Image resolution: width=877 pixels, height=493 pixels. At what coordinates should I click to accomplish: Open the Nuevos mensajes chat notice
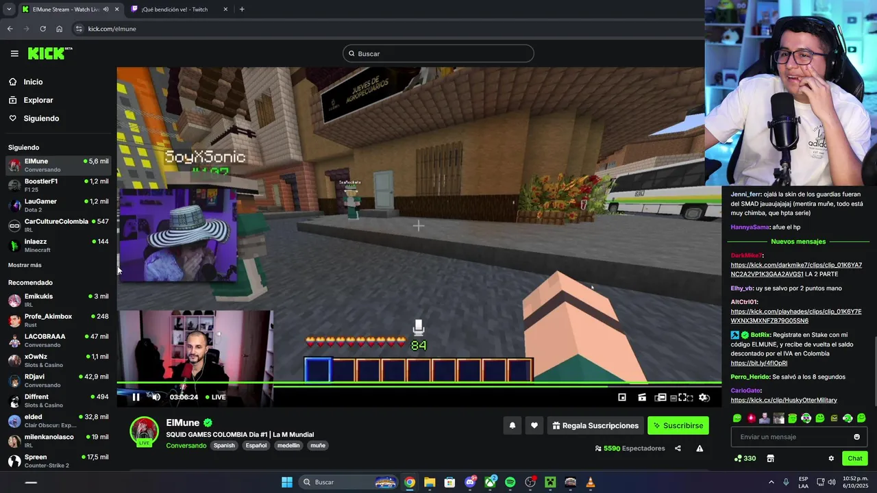pyautogui.click(x=798, y=242)
